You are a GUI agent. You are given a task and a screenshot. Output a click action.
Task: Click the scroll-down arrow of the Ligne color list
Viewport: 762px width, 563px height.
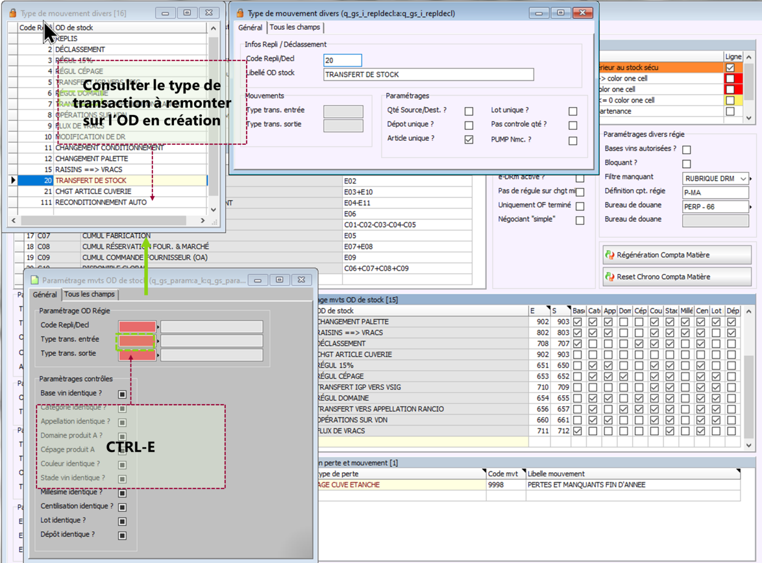749,118
